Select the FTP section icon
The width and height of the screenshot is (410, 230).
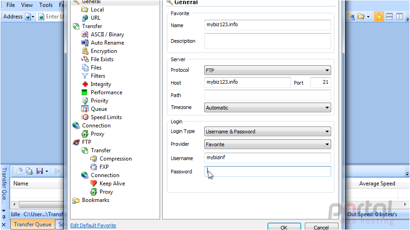76,142
